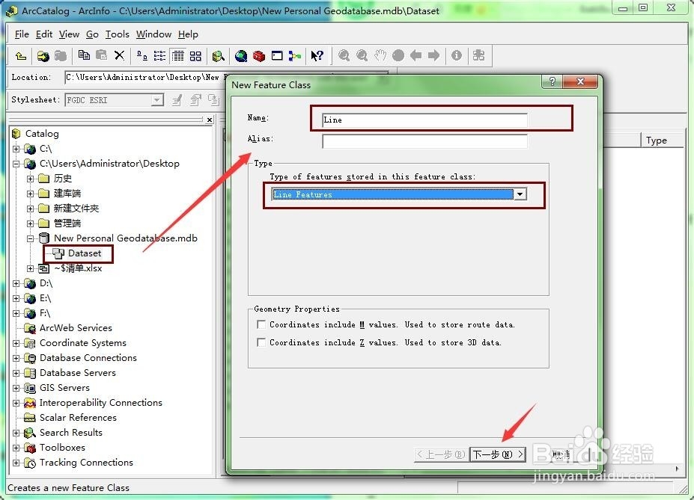Switch to Details view icon

pos(178,55)
